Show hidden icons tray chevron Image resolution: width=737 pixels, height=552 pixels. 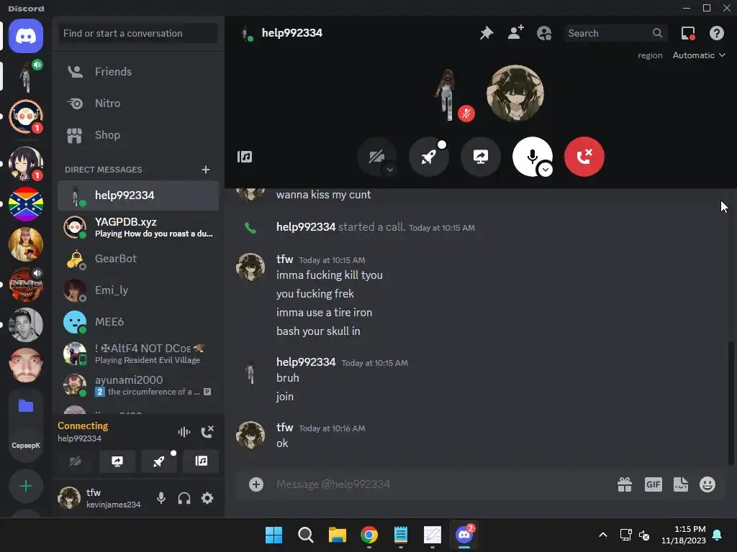tap(603, 535)
